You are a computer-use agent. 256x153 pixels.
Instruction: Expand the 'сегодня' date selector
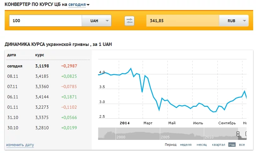click(x=79, y=5)
